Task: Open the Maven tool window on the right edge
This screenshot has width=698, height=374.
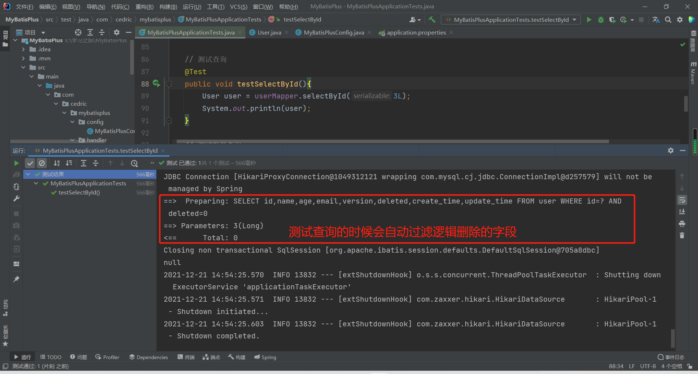Action: [693, 73]
